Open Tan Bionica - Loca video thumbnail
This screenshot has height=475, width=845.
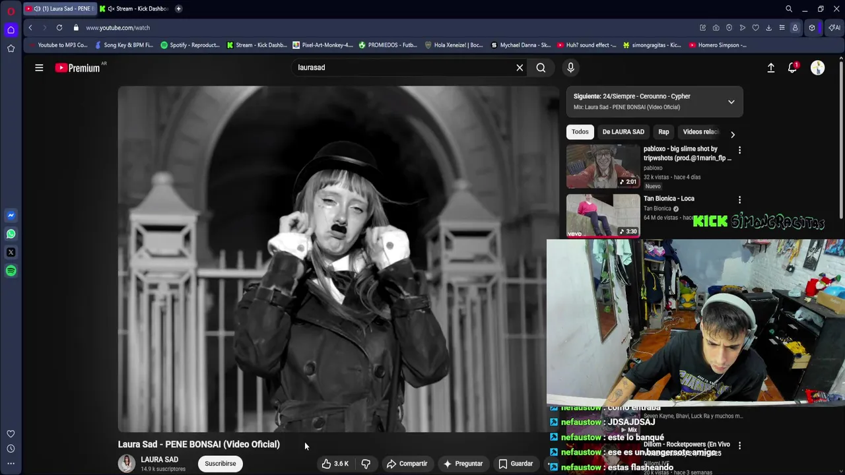click(603, 216)
